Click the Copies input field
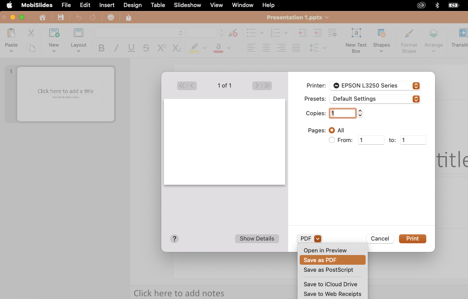 coord(343,113)
